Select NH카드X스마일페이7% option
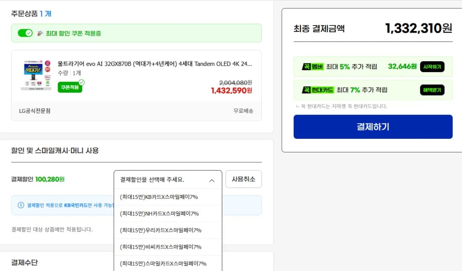The width and height of the screenshot is (462, 271). (x=168, y=214)
